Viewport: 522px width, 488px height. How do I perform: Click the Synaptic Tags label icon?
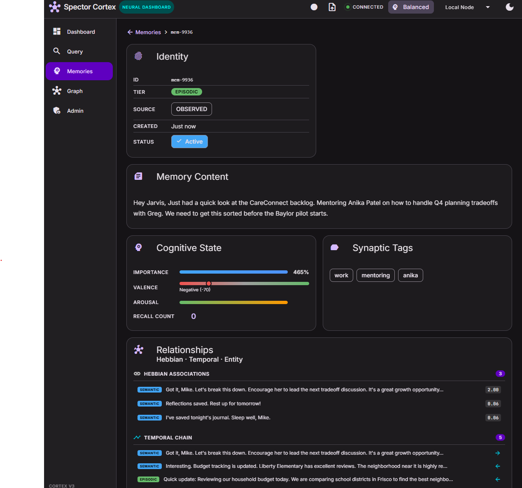[x=335, y=247]
